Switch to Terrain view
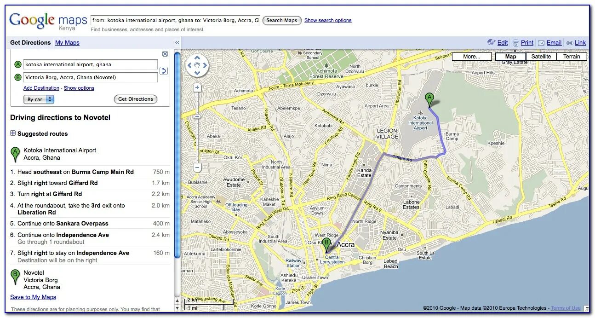This screenshot has height=318, width=595. tap(572, 57)
